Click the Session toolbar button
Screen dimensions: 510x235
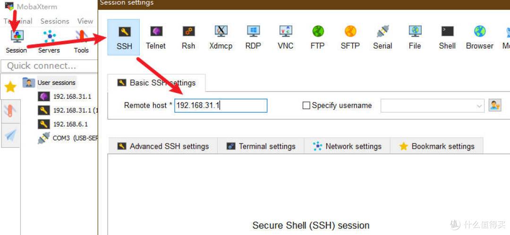point(16,42)
